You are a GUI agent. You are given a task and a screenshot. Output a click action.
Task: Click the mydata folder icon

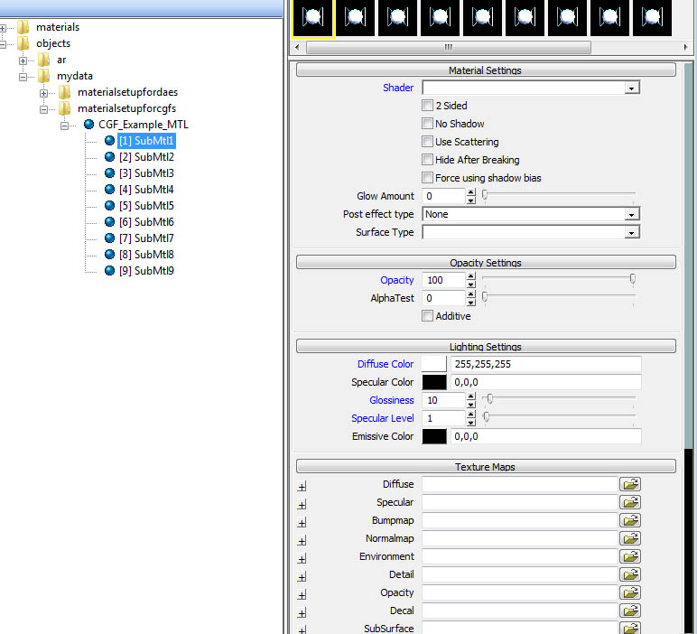pos(43,76)
